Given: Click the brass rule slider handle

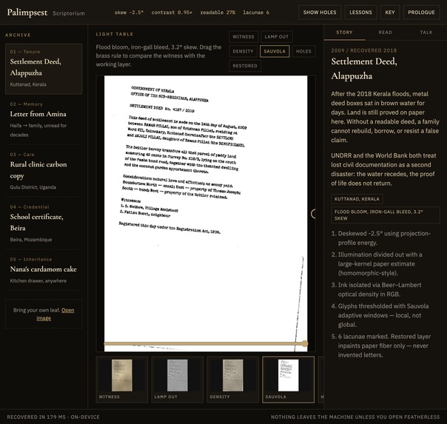Looking at the screenshot, I should 305,343.
